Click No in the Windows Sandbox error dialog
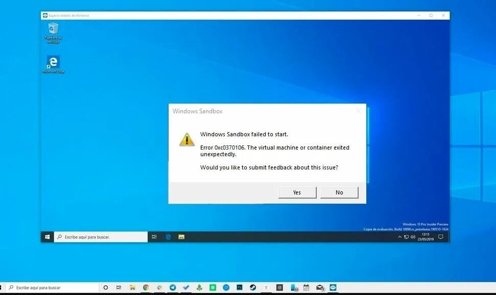 (339, 192)
